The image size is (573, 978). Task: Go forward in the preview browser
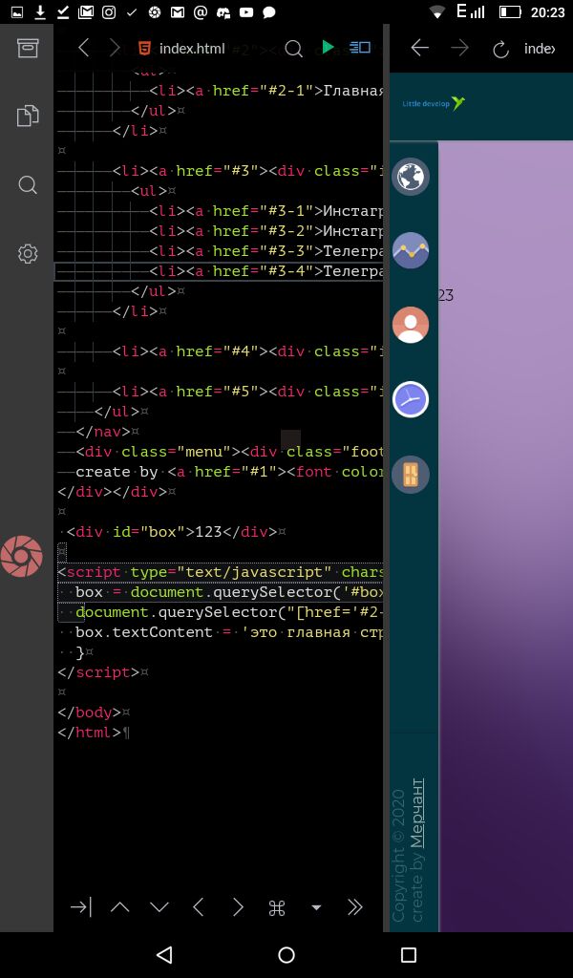(459, 48)
